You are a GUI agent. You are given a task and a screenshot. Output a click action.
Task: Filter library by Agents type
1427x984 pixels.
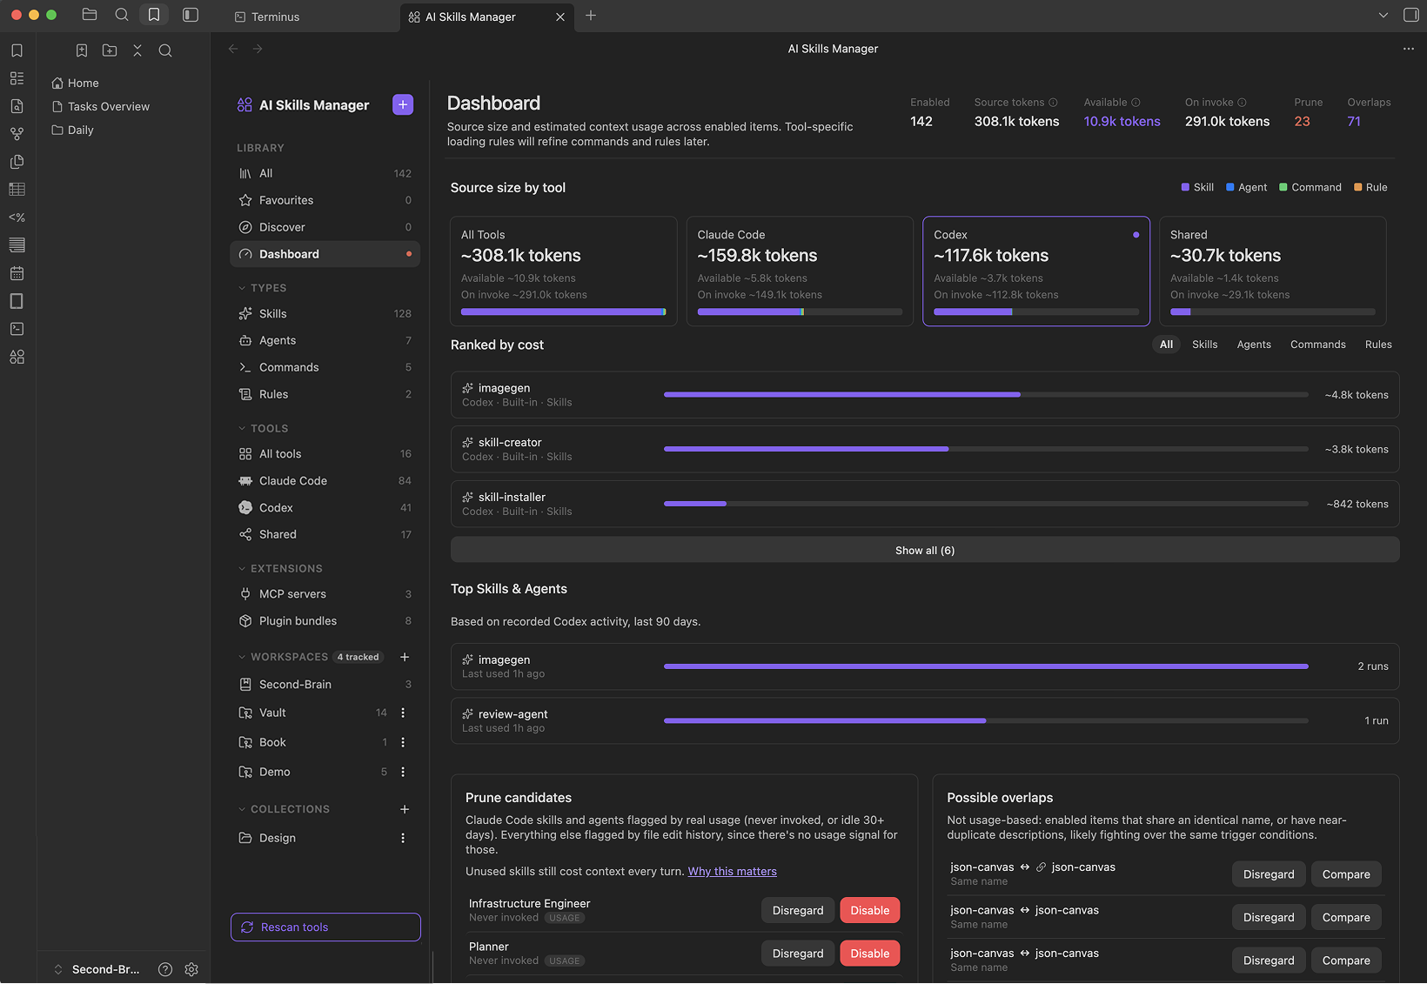(325, 340)
